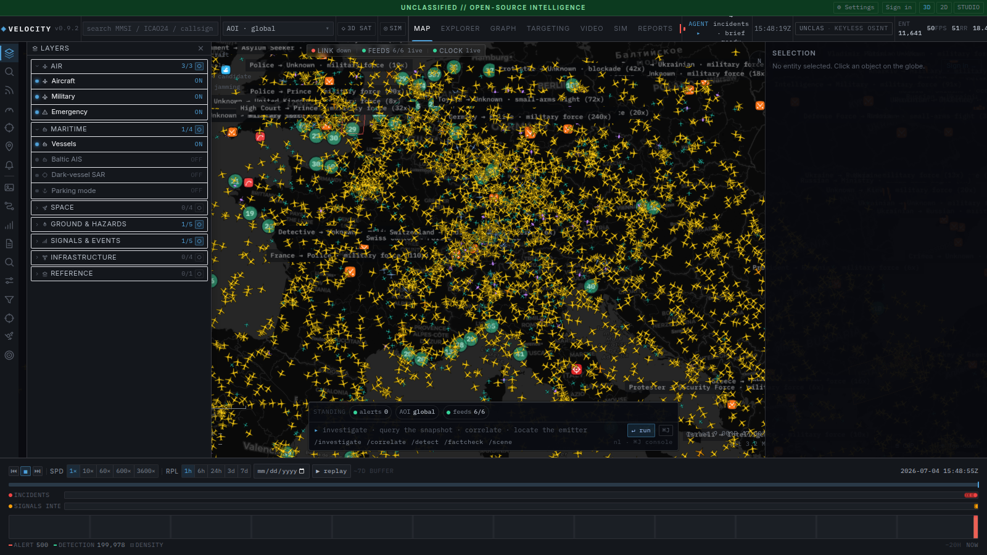Viewport: 987px width, 555px height.
Task: Open calendar picker in replay date field
Action: pyautogui.click(x=302, y=471)
